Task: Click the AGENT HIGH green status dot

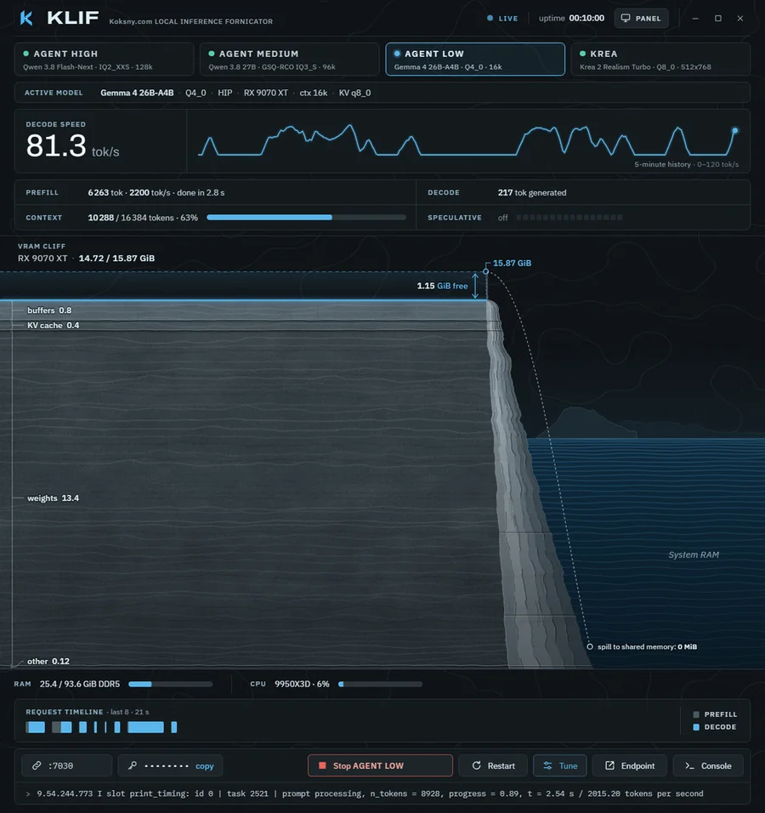Action: click(x=25, y=54)
